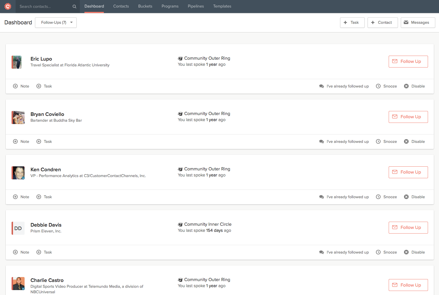Screen dimensions: 439x295
Task: Click the Dashboard page heading
Action: click(18, 23)
